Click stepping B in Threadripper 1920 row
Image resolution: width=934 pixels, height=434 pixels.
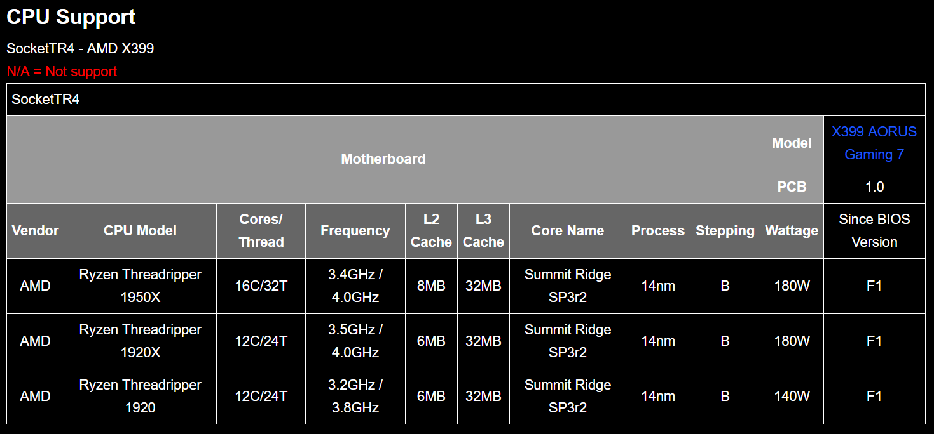coord(725,397)
